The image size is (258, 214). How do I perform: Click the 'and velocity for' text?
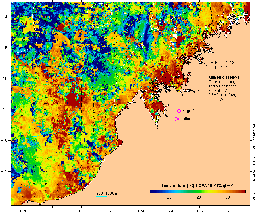point(222,86)
